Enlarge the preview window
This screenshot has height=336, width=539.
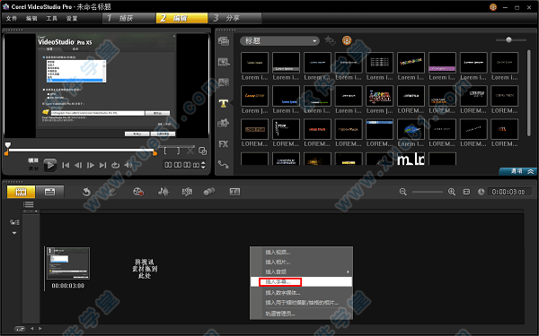203,151
